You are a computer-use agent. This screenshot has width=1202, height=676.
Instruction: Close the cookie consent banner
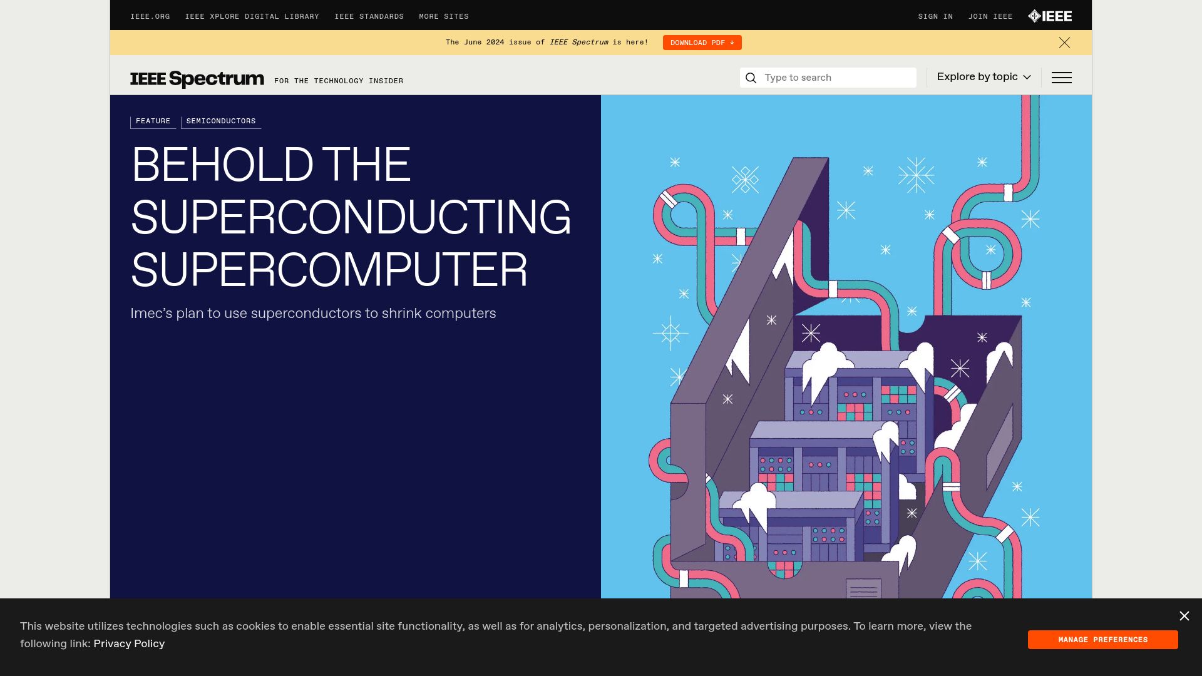(1184, 616)
